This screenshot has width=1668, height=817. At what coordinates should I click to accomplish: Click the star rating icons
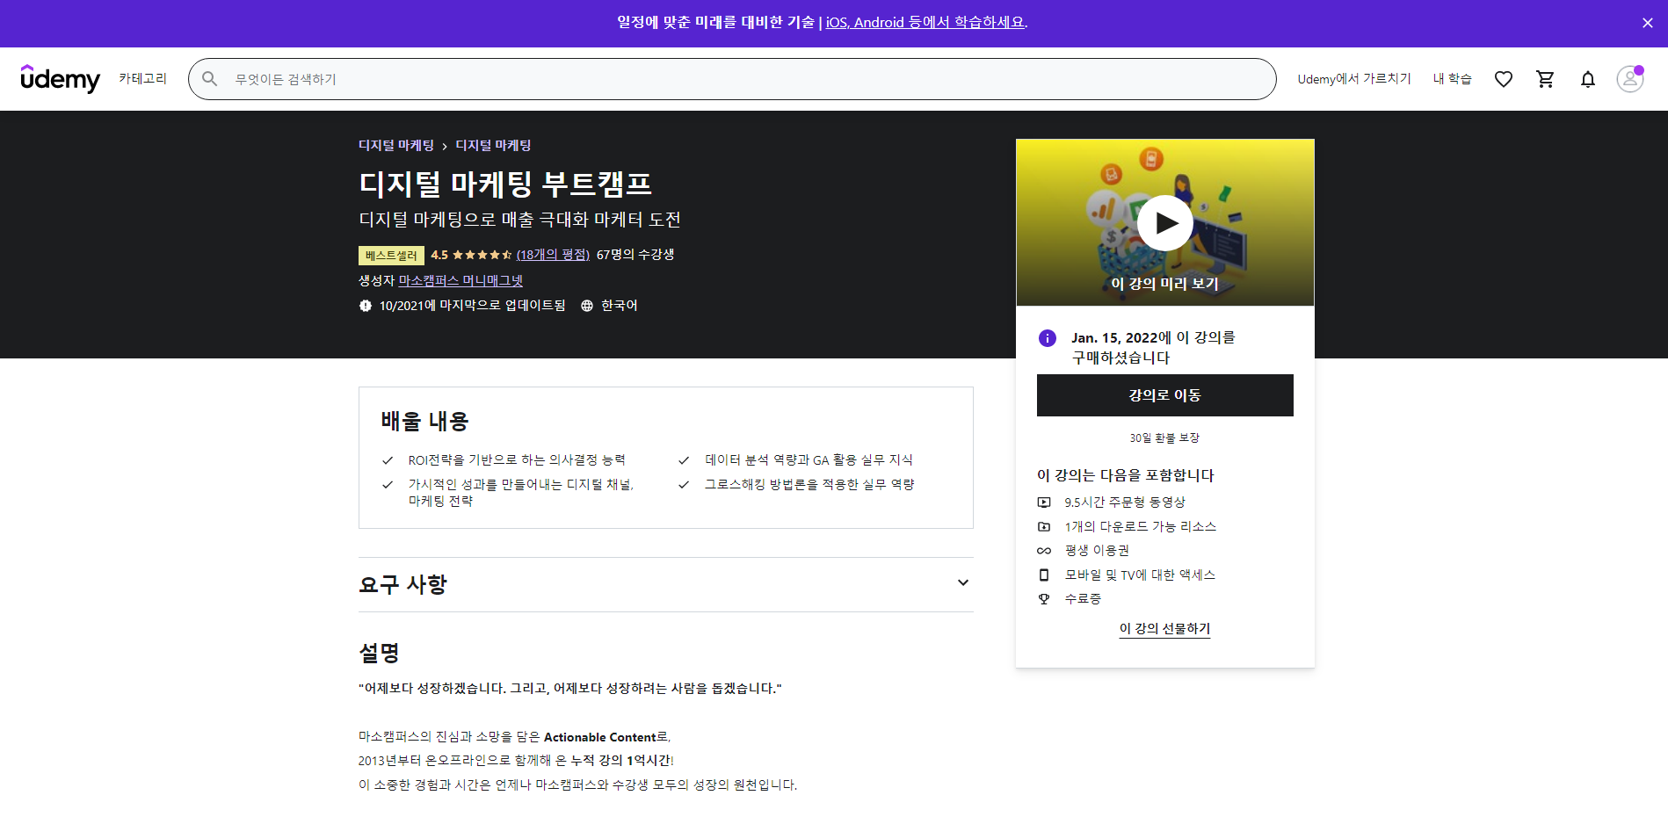pyautogui.click(x=482, y=255)
